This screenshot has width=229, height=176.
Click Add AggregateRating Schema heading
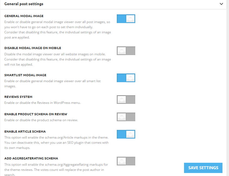(x=31, y=158)
